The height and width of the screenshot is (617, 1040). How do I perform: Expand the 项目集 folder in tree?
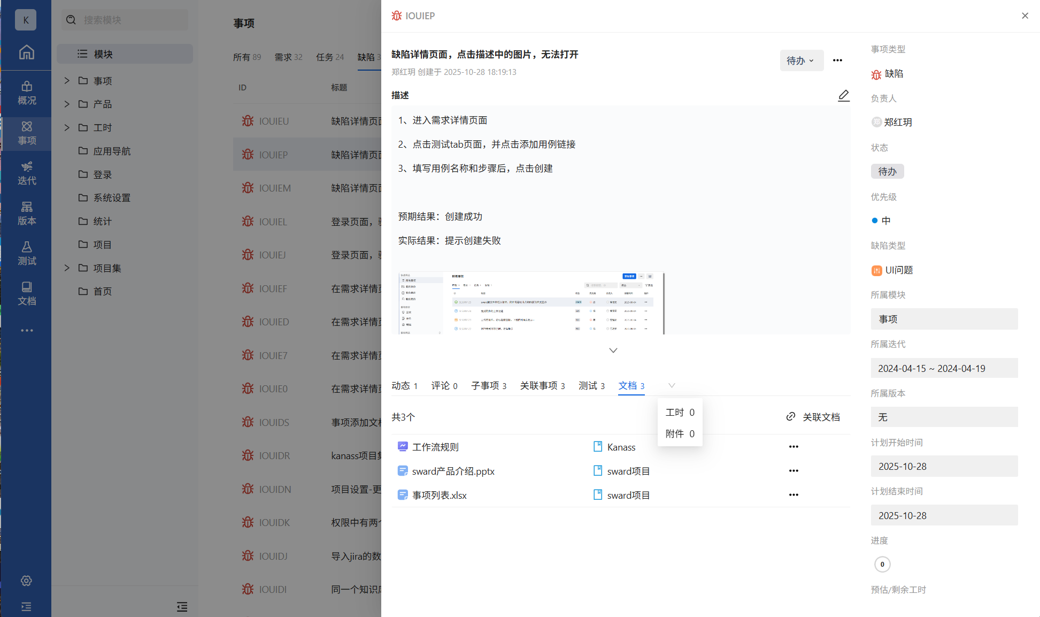point(67,268)
